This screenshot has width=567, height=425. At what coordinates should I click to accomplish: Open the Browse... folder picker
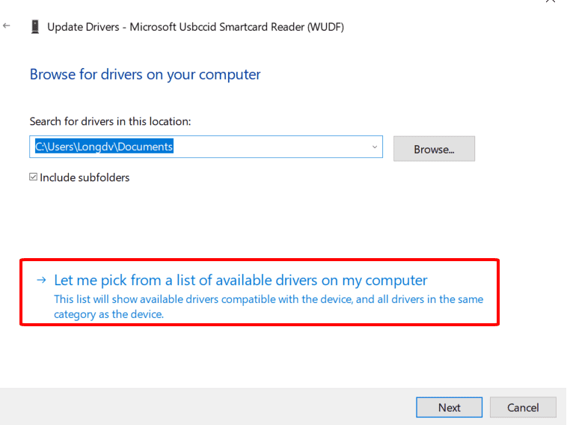(x=434, y=149)
